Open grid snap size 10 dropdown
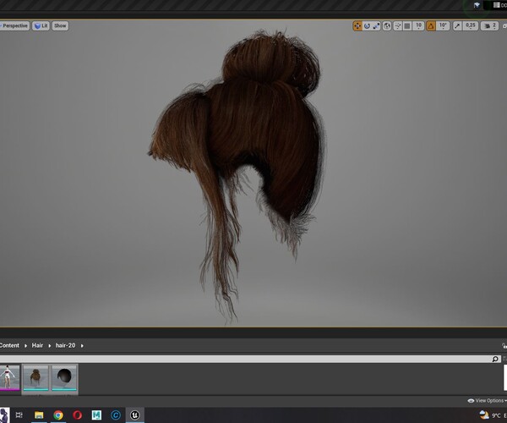This screenshot has width=507, height=423. click(418, 26)
